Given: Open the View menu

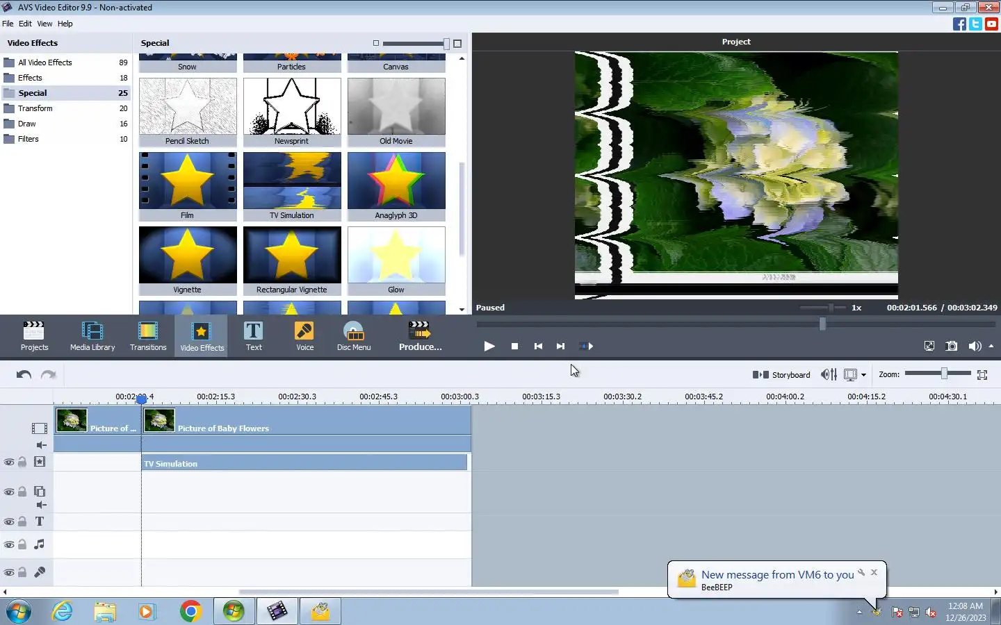Looking at the screenshot, I should [x=44, y=24].
